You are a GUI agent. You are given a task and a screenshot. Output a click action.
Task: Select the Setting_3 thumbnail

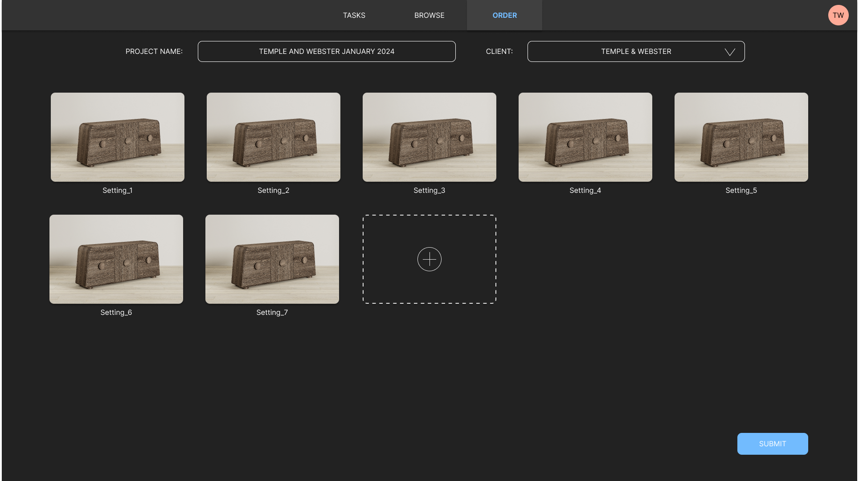429,137
